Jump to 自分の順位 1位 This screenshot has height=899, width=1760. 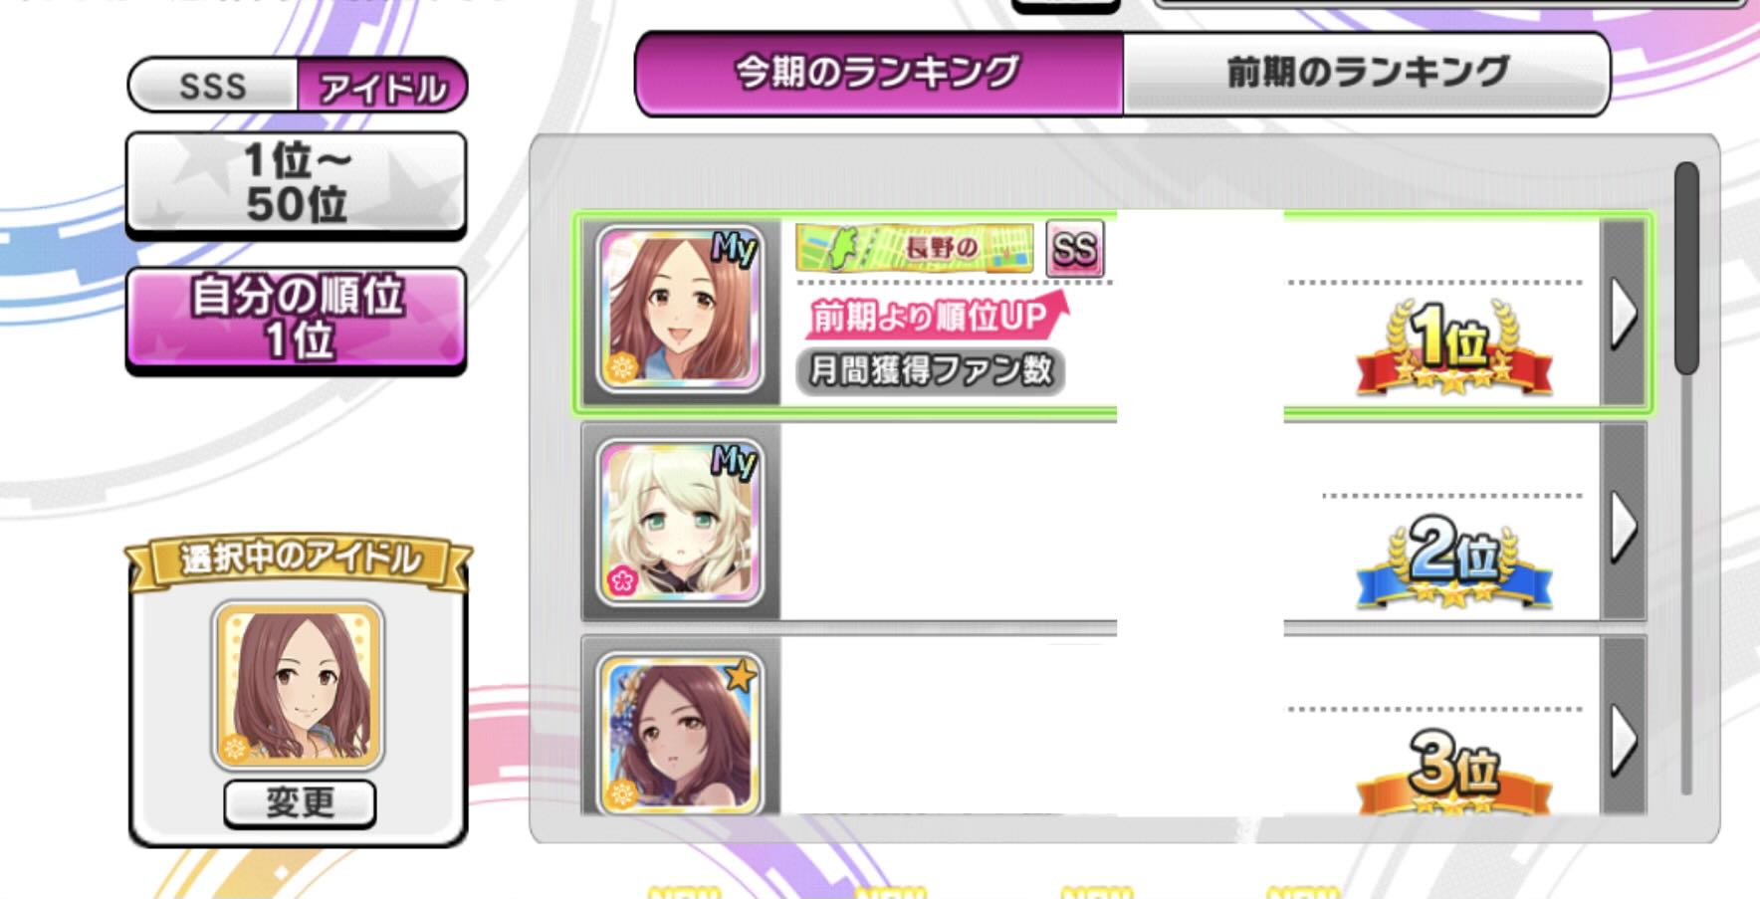(297, 319)
